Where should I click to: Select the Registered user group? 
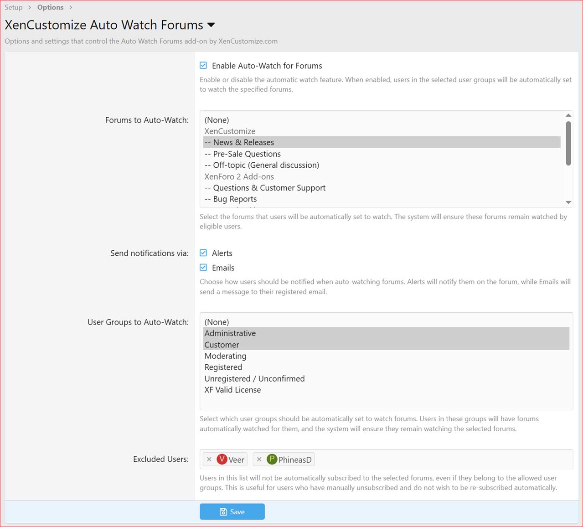tap(387, 367)
